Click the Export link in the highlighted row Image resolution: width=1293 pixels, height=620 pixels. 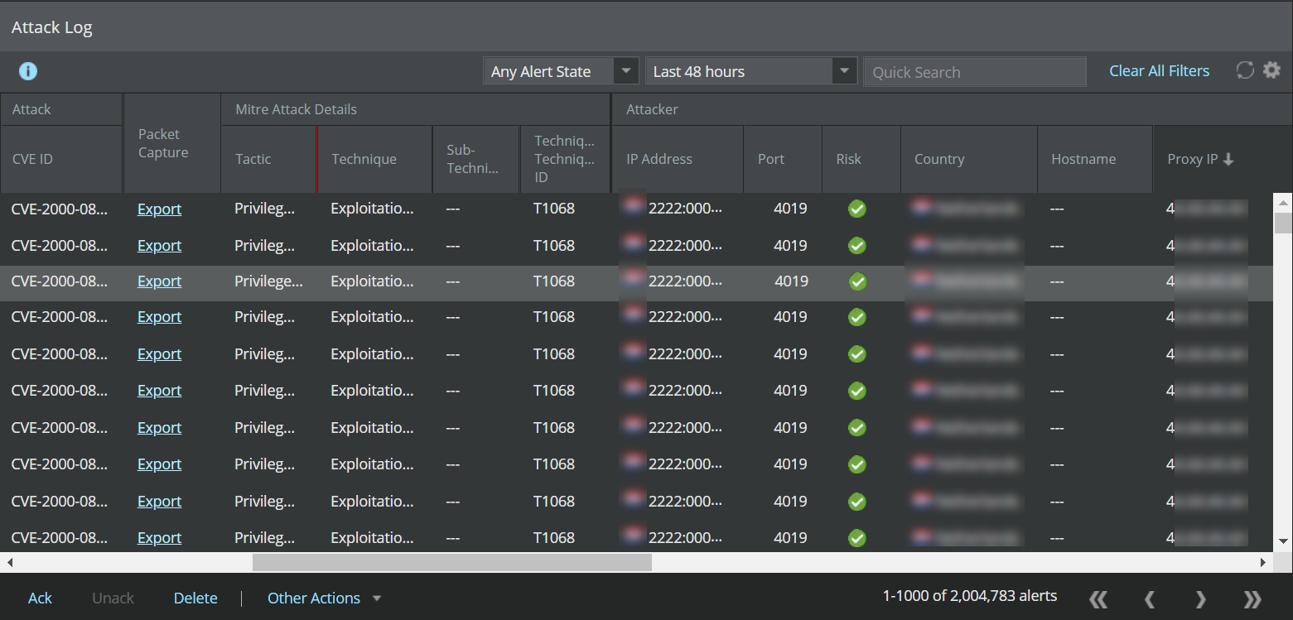pyautogui.click(x=159, y=281)
